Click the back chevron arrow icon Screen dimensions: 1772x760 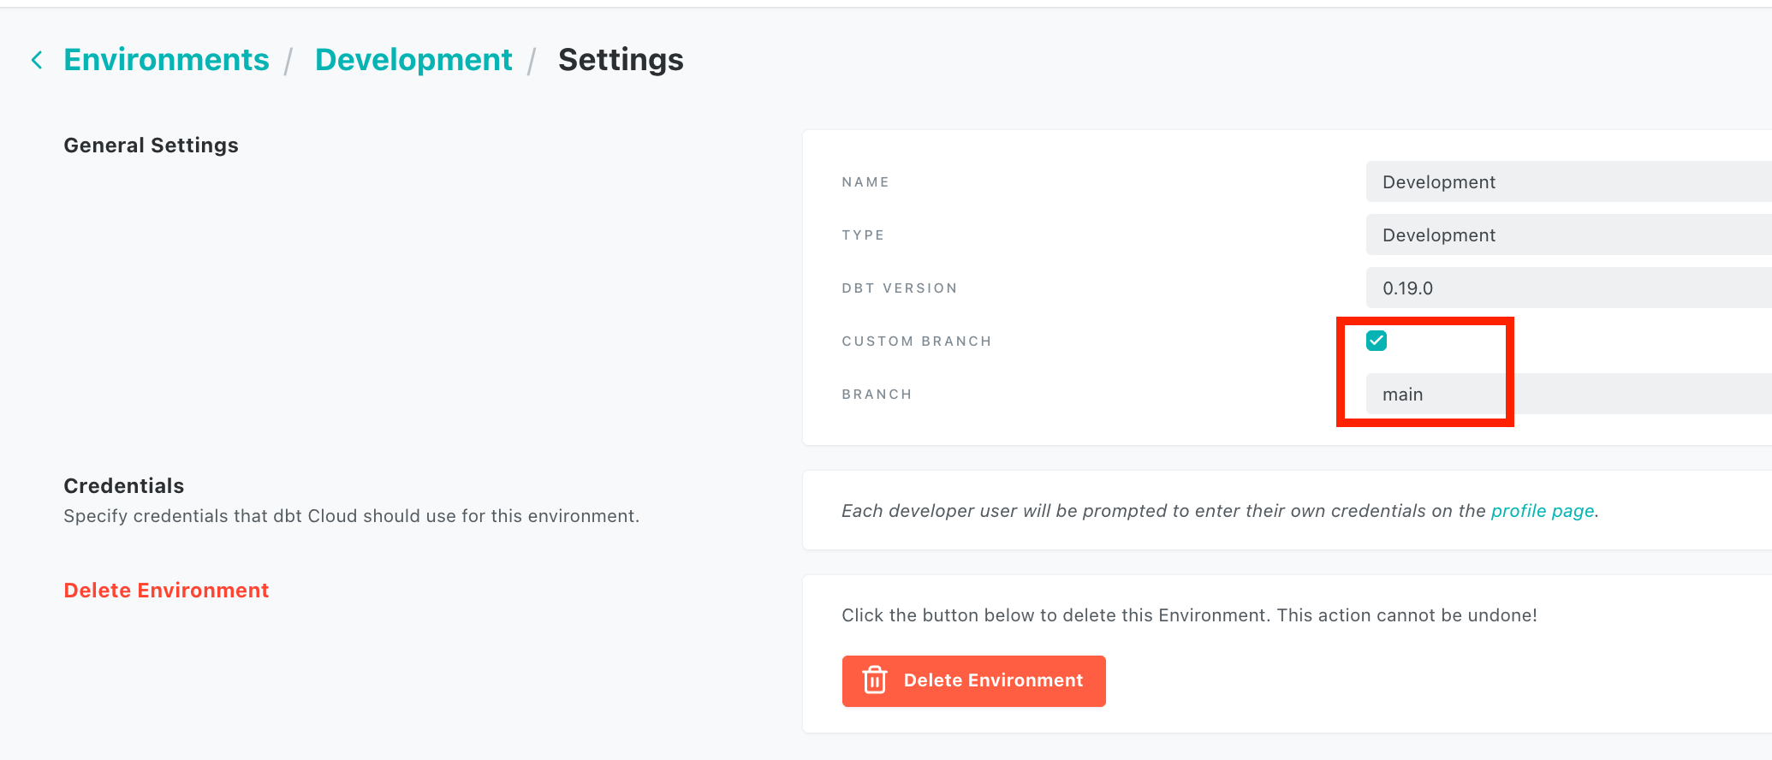click(37, 60)
